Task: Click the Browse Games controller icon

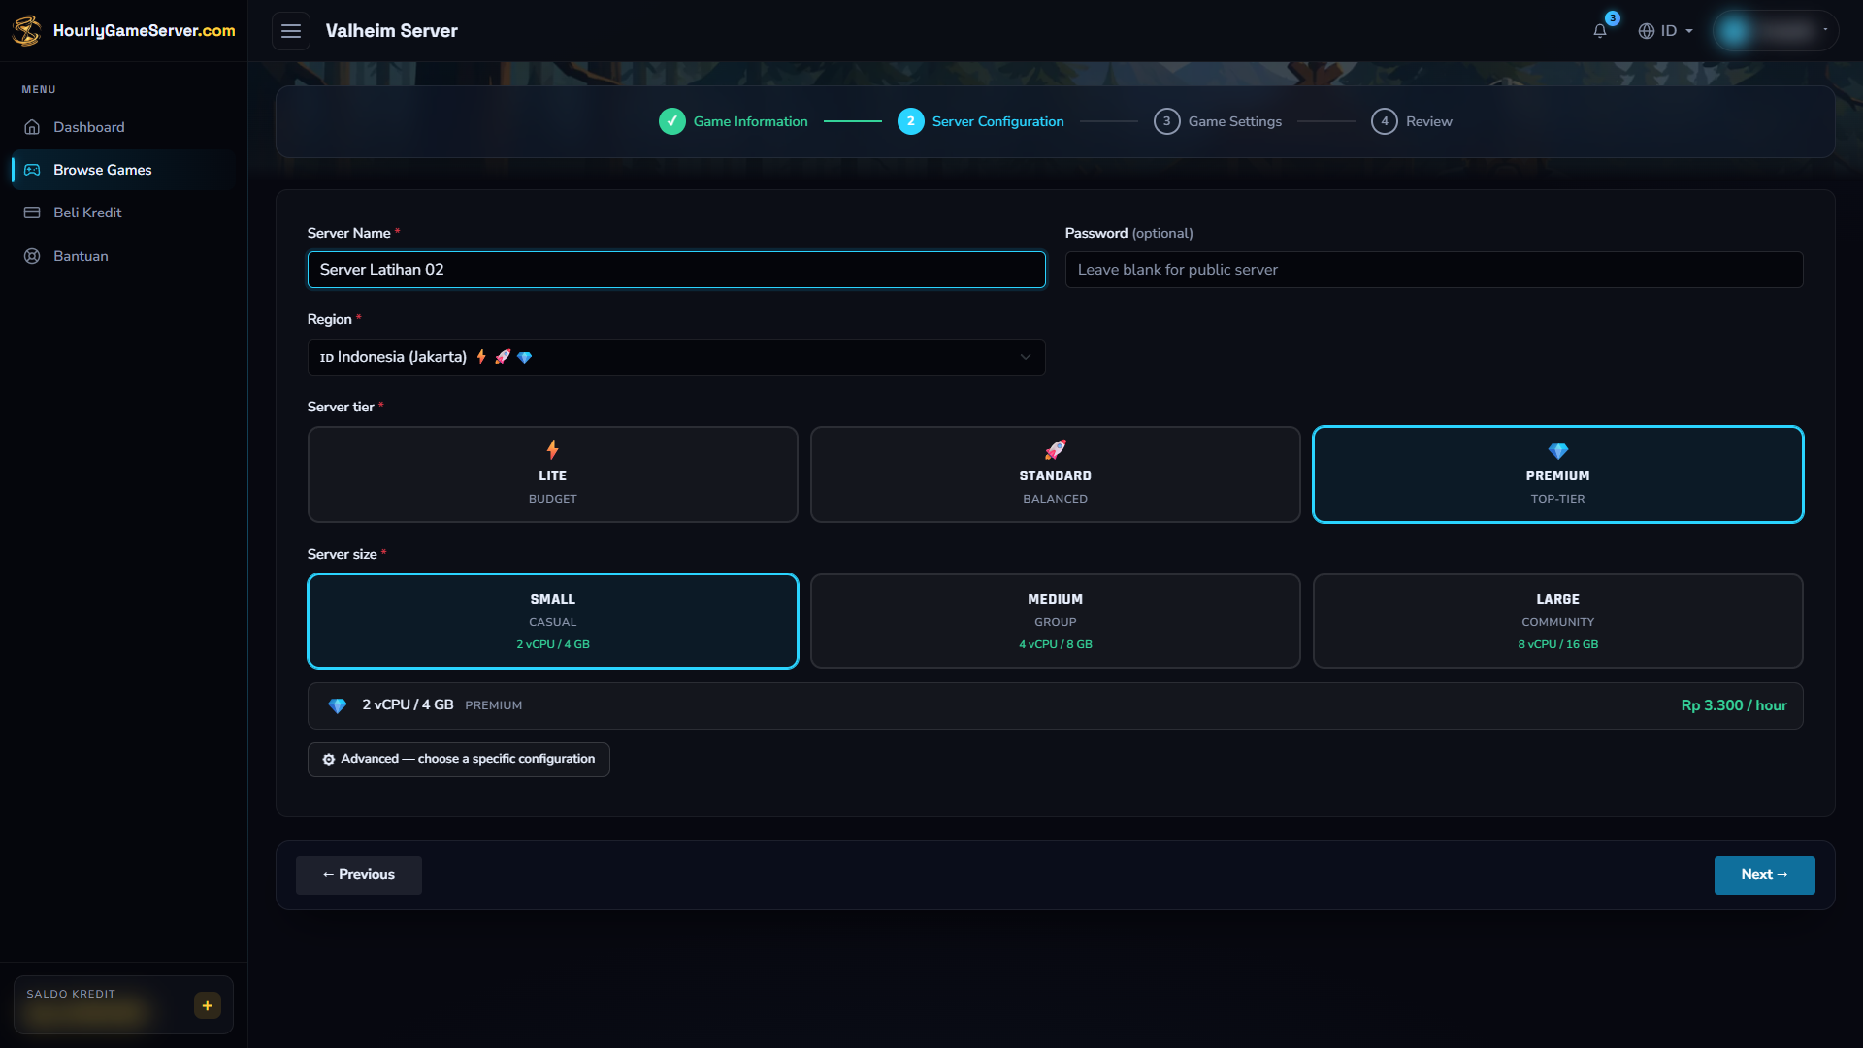Action: pyautogui.click(x=32, y=170)
